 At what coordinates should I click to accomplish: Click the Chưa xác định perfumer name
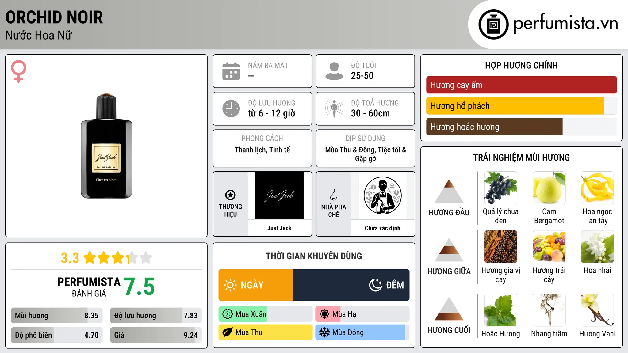pos(382,228)
